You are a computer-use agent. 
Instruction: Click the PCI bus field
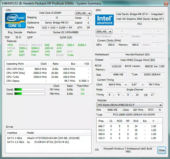point(140,24)
